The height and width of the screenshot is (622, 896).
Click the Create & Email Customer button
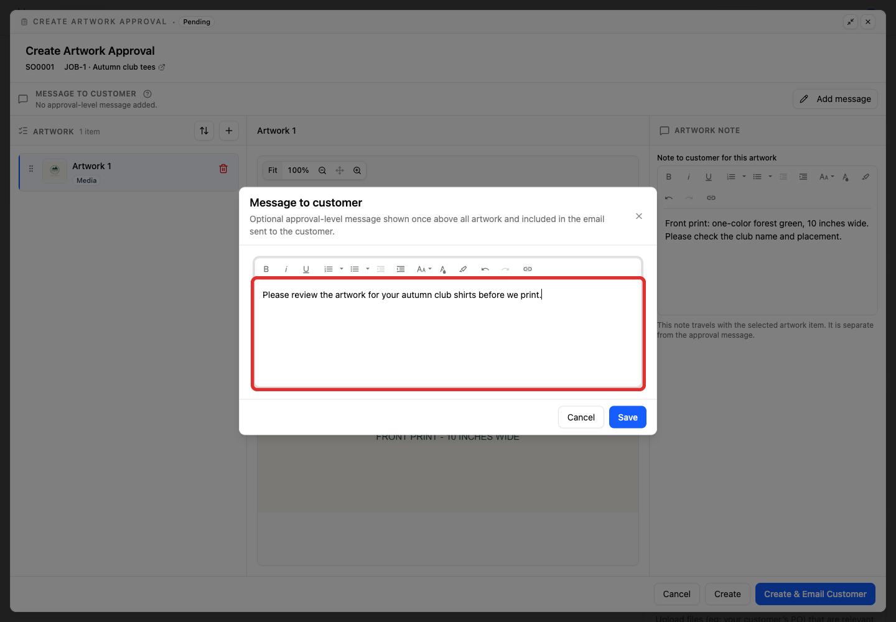coord(815,594)
